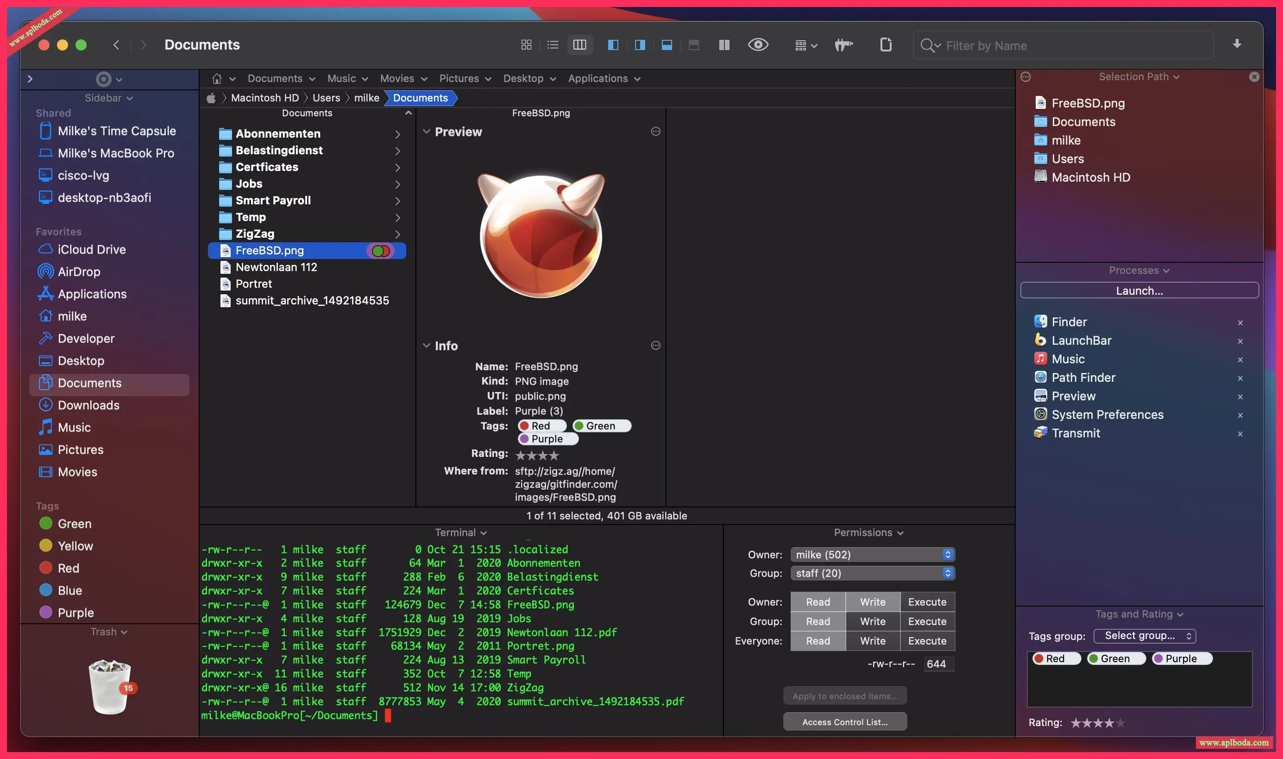
Task: Toggle the left sidebar pane
Action: coord(613,45)
